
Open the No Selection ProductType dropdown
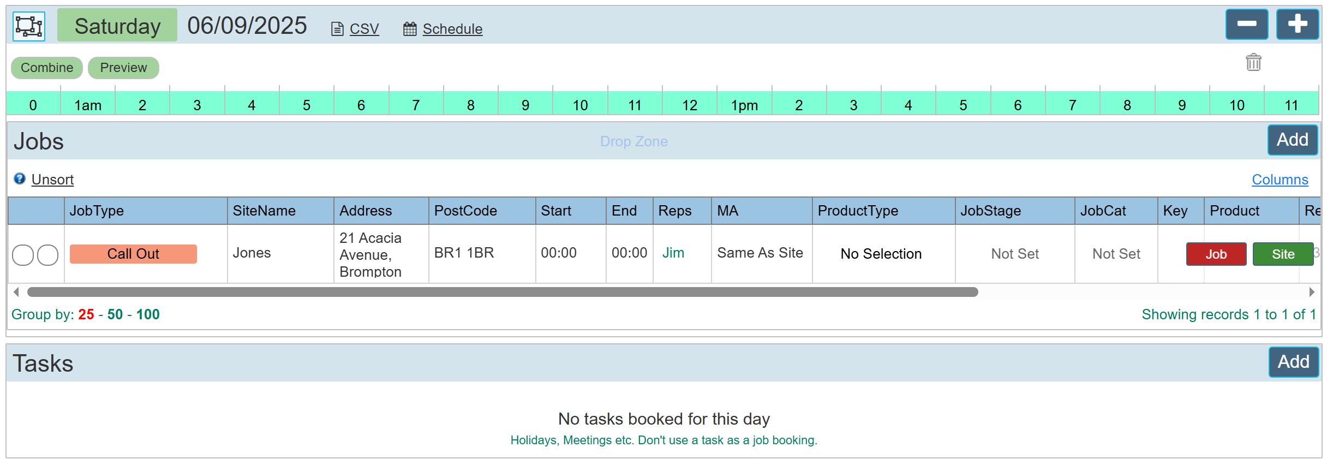coord(881,254)
